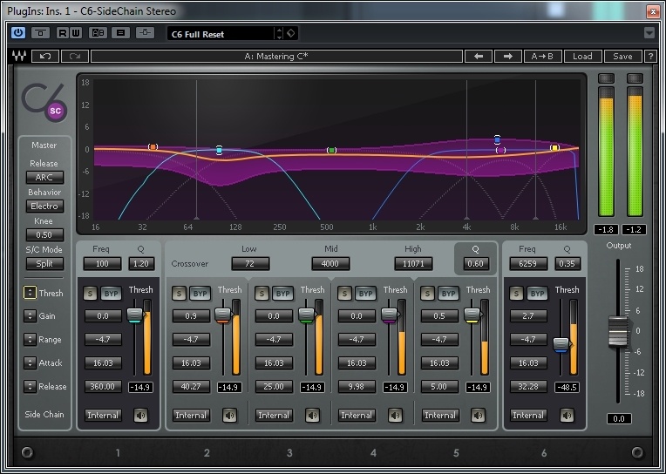Click the Output 0.0 value field
The width and height of the screenshot is (666, 474).
pos(619,419)
